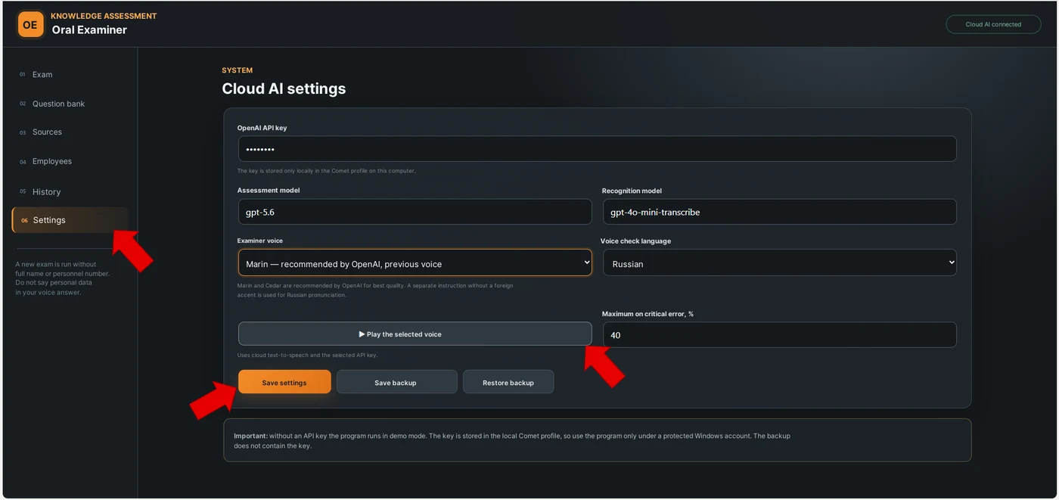Click the Maximum on critical error field
This screenshot has width=1059, height=500.
point(779,335)
